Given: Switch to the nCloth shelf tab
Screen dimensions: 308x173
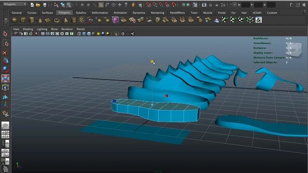Looking at the screenshot, I should click(x=257, y=13).
